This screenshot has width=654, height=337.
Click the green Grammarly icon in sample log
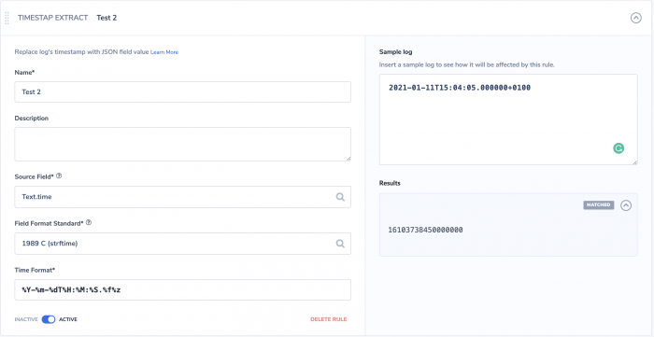click(618, 148)
